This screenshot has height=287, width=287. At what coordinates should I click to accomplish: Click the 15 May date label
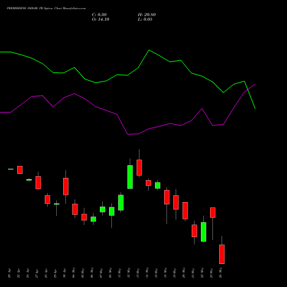[x=157, y=273]
